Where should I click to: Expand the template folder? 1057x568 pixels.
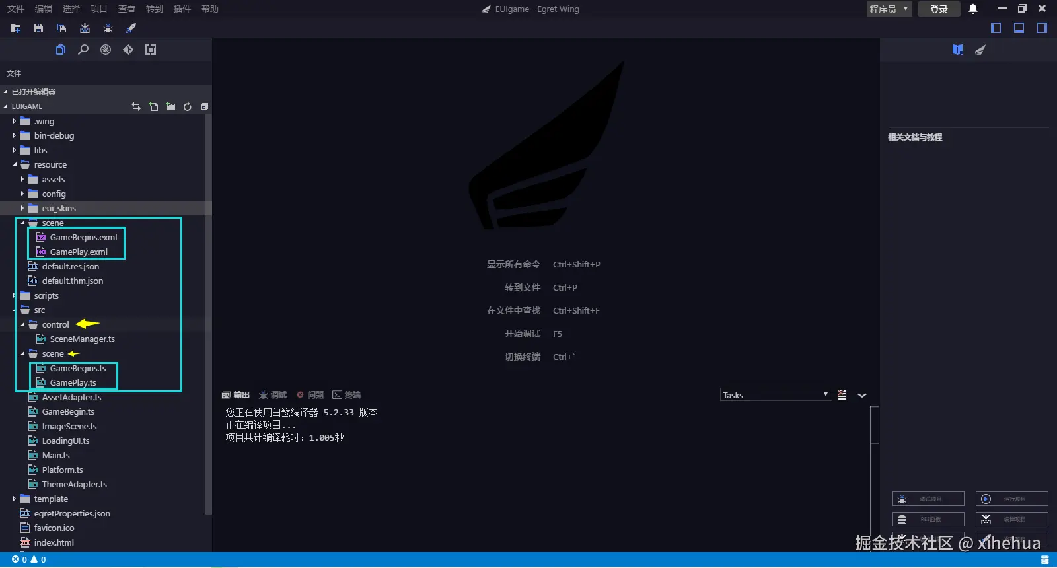(x=15, y=499)
